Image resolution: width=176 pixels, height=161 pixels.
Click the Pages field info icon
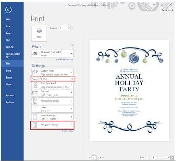point(73,79)
